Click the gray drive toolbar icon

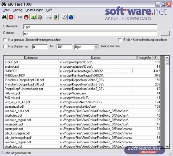click(49, 17)
